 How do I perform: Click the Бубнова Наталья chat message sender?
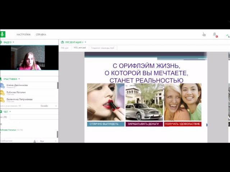click(x=8, y=130)
